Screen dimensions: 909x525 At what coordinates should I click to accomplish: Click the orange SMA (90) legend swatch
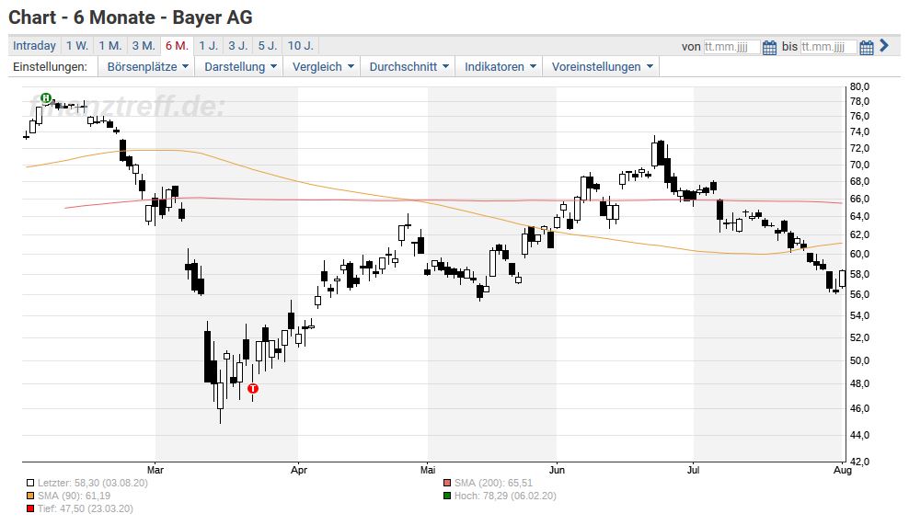pos(30,496)
